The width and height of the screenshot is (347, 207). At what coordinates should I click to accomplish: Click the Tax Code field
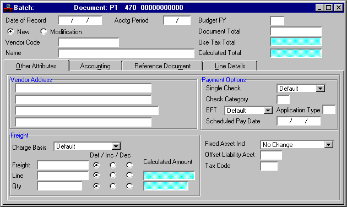click(x=269, y=166)
